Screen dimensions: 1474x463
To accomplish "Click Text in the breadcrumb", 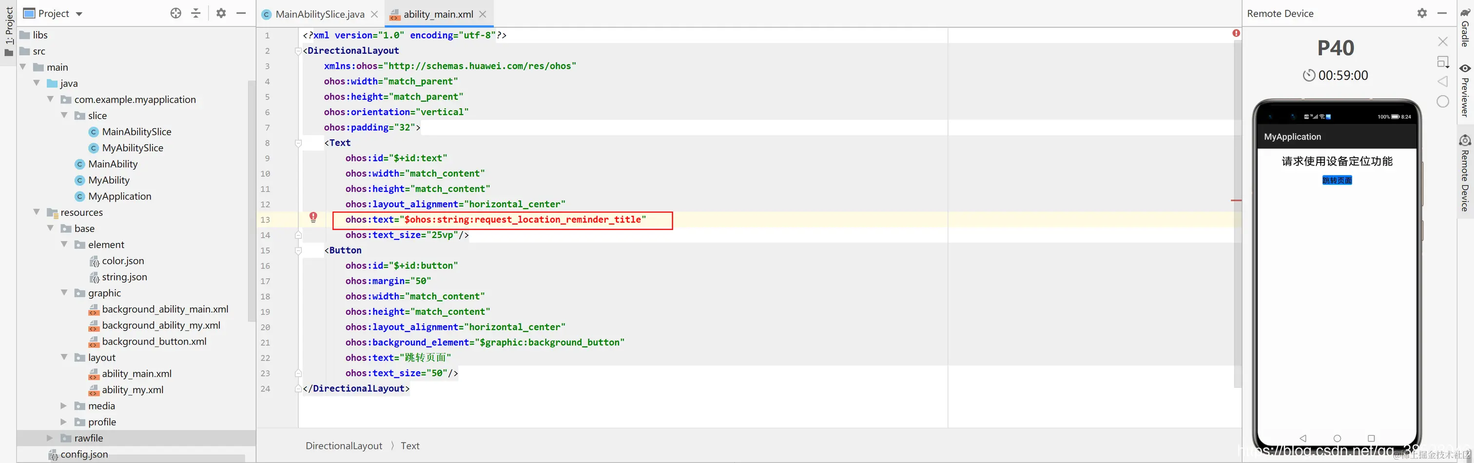I will 410,445.
